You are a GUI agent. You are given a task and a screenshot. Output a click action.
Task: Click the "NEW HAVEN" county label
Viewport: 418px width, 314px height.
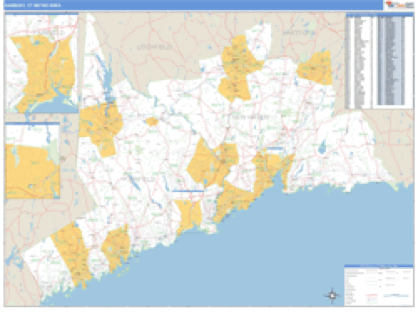pyautogui.click(x=251, y=117)
